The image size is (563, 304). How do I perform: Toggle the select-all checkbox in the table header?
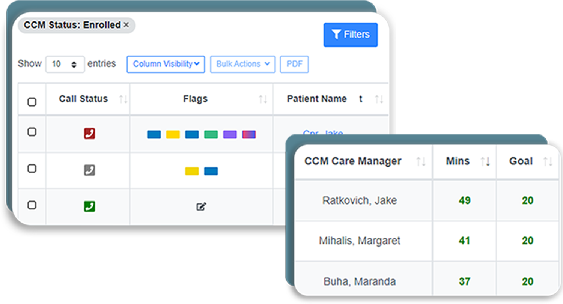coord(32,102)
